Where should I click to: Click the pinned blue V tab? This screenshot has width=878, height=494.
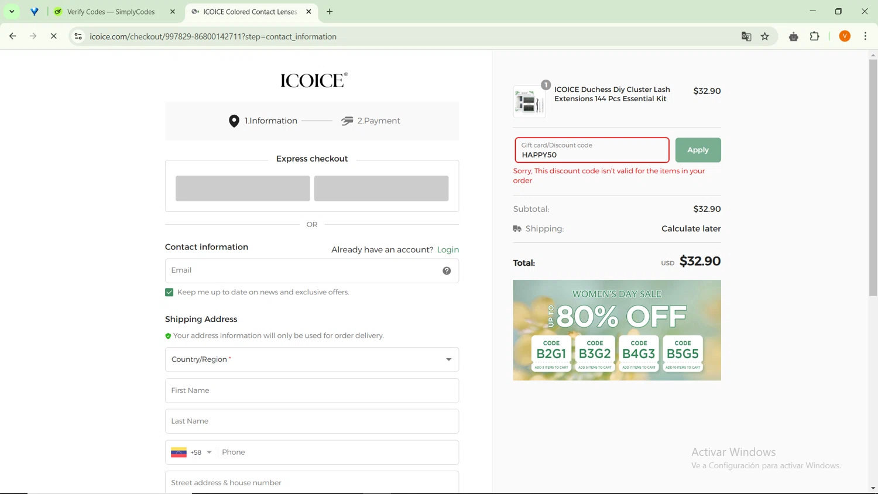point(35,12)
